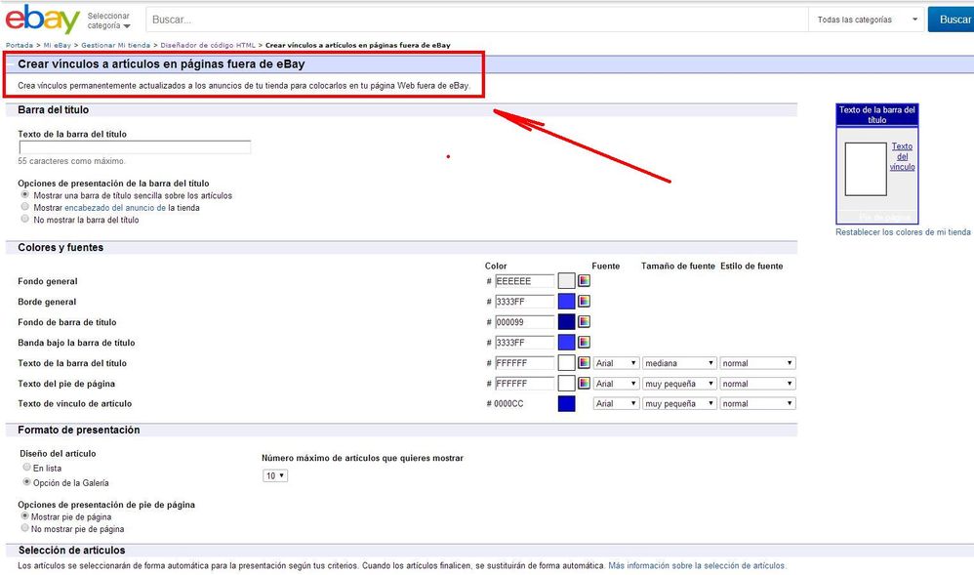Image resolution: width=974 pixels, height=575 pixels.
Task: Click Texto de la barra del título color swatch
Action: [566, 363]
